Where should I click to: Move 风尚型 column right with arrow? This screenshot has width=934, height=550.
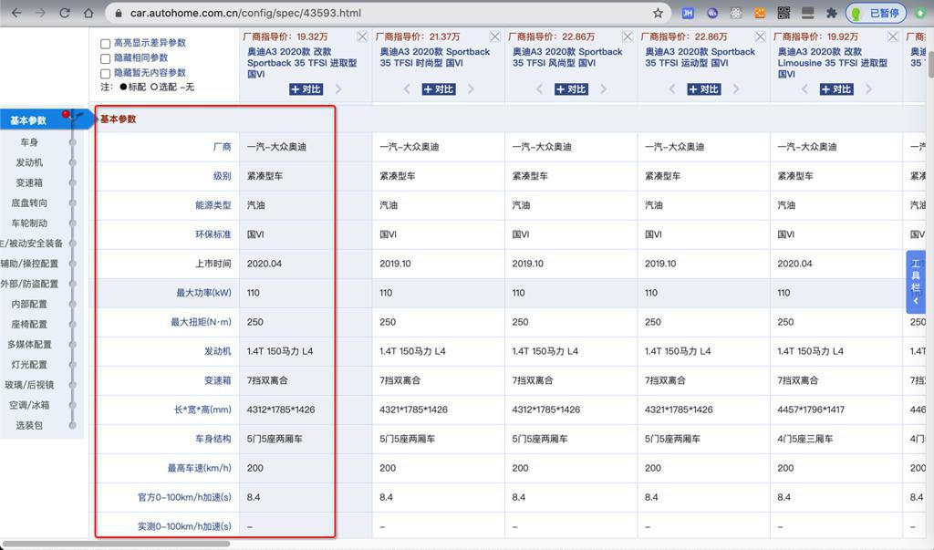click(604, 88)
